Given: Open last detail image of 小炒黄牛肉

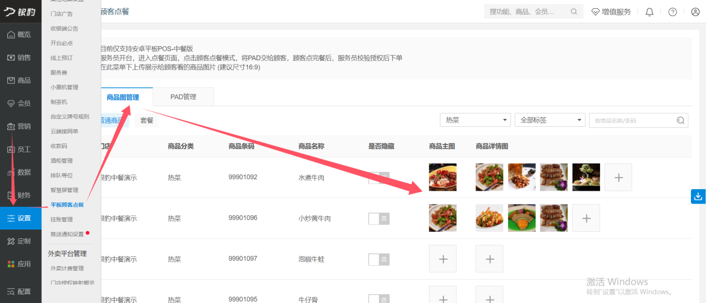Looking at the screenshot, I should click(554, 218).
